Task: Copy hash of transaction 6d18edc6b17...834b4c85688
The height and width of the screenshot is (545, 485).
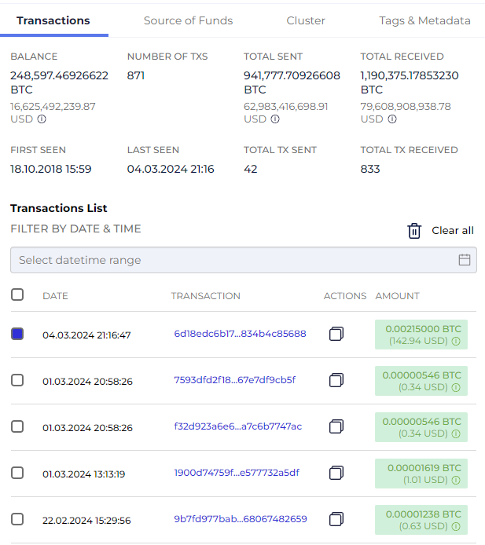Action: pos(336,334)
